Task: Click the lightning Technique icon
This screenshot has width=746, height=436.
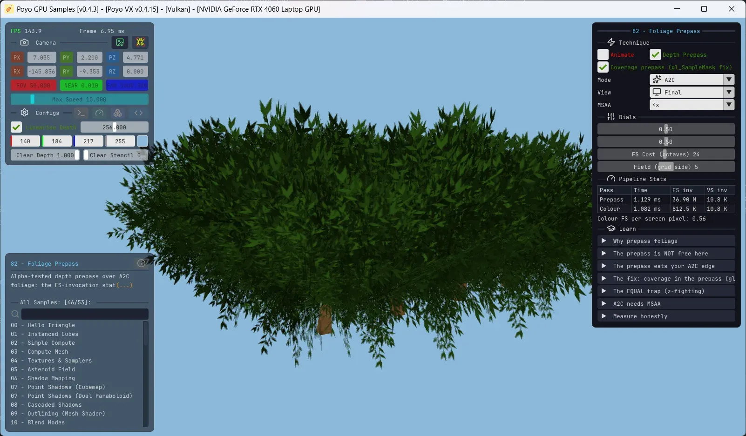Action: pos(611,42)
